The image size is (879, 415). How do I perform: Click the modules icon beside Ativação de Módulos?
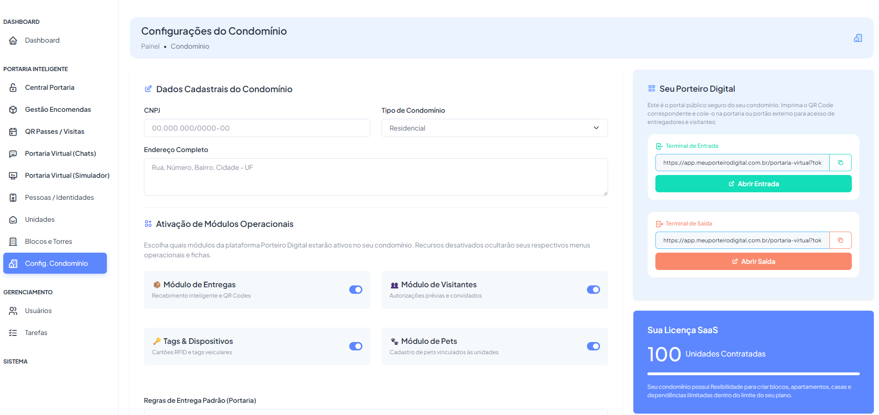pyautogui.click(x=148, y=224)
